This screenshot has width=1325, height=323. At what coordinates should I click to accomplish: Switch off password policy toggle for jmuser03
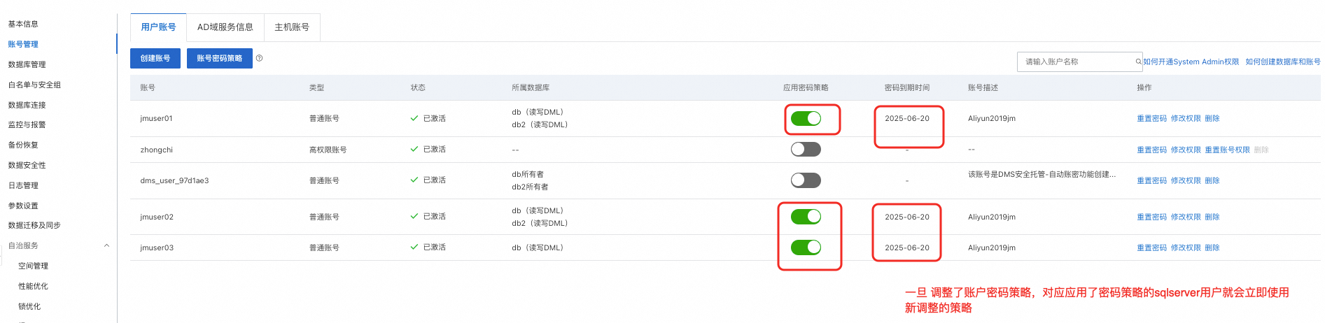(x=806, y=247)
